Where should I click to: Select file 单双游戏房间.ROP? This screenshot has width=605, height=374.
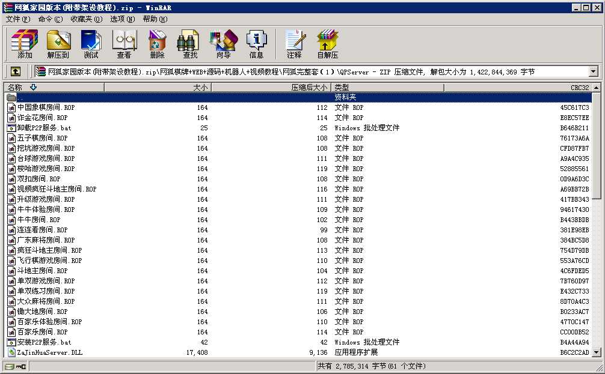(46, 281)
